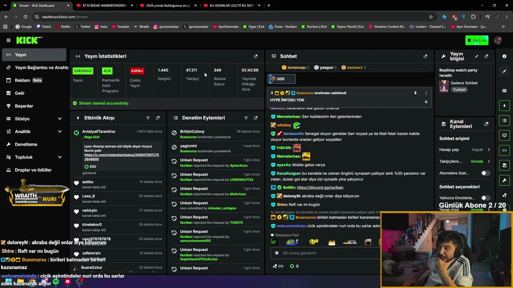Open the Yayıncı Paneli | Kick bookmark

[347, 27]
